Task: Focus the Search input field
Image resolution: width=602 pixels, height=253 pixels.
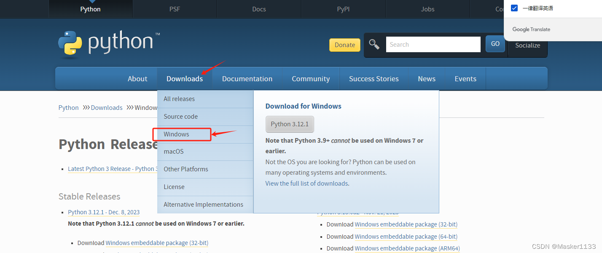Action: click(433, 44)
